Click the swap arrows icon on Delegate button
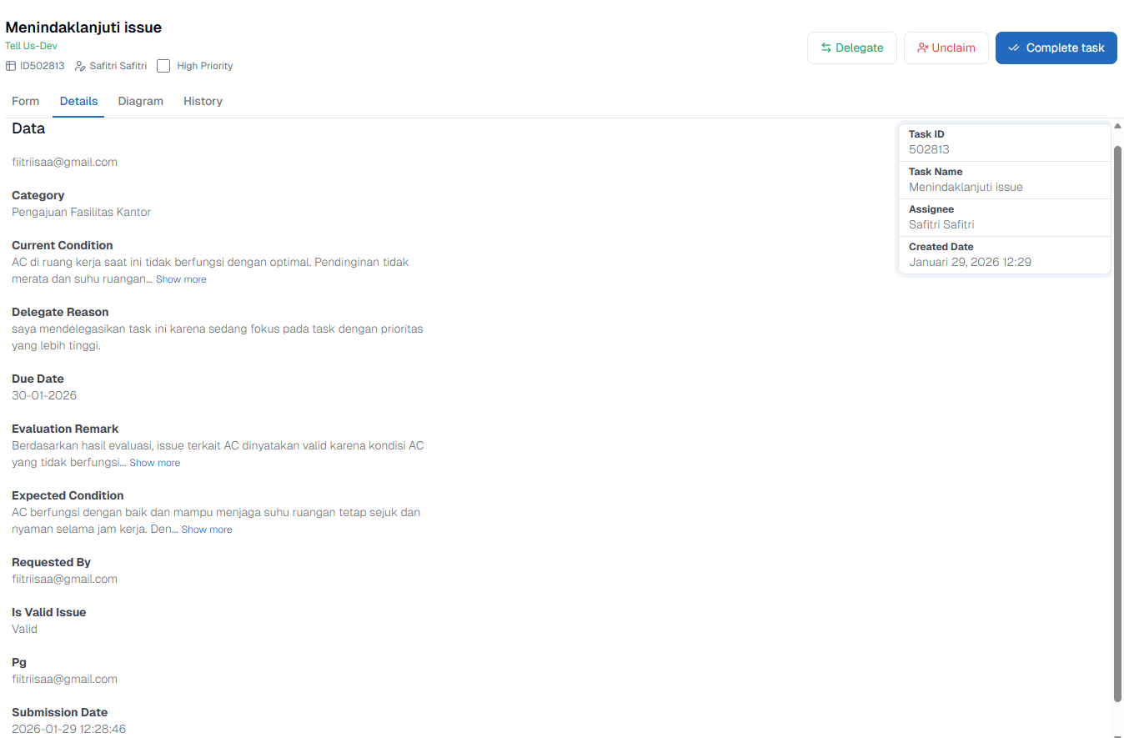The image size is (1124, 738). tap(825, 48)
